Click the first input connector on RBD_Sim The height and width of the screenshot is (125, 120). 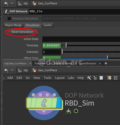click(x=33, y=95)
